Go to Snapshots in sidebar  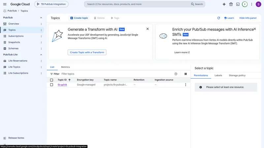coord(14,42)
